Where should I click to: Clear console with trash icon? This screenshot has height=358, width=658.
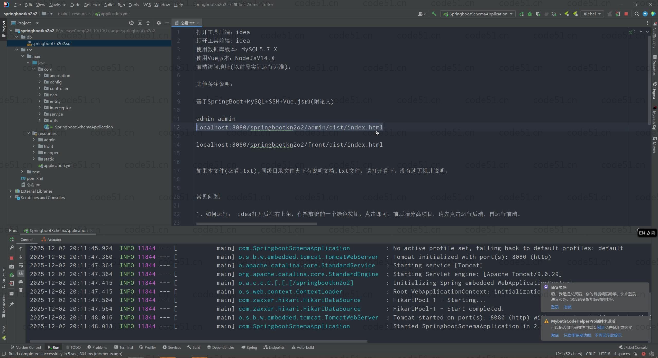[x=21, y=290]
